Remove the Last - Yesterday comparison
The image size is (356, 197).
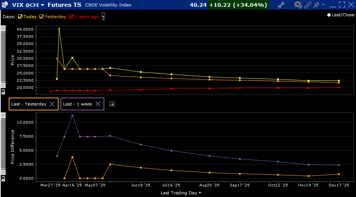pyautogui.click(x=52, y=104)
